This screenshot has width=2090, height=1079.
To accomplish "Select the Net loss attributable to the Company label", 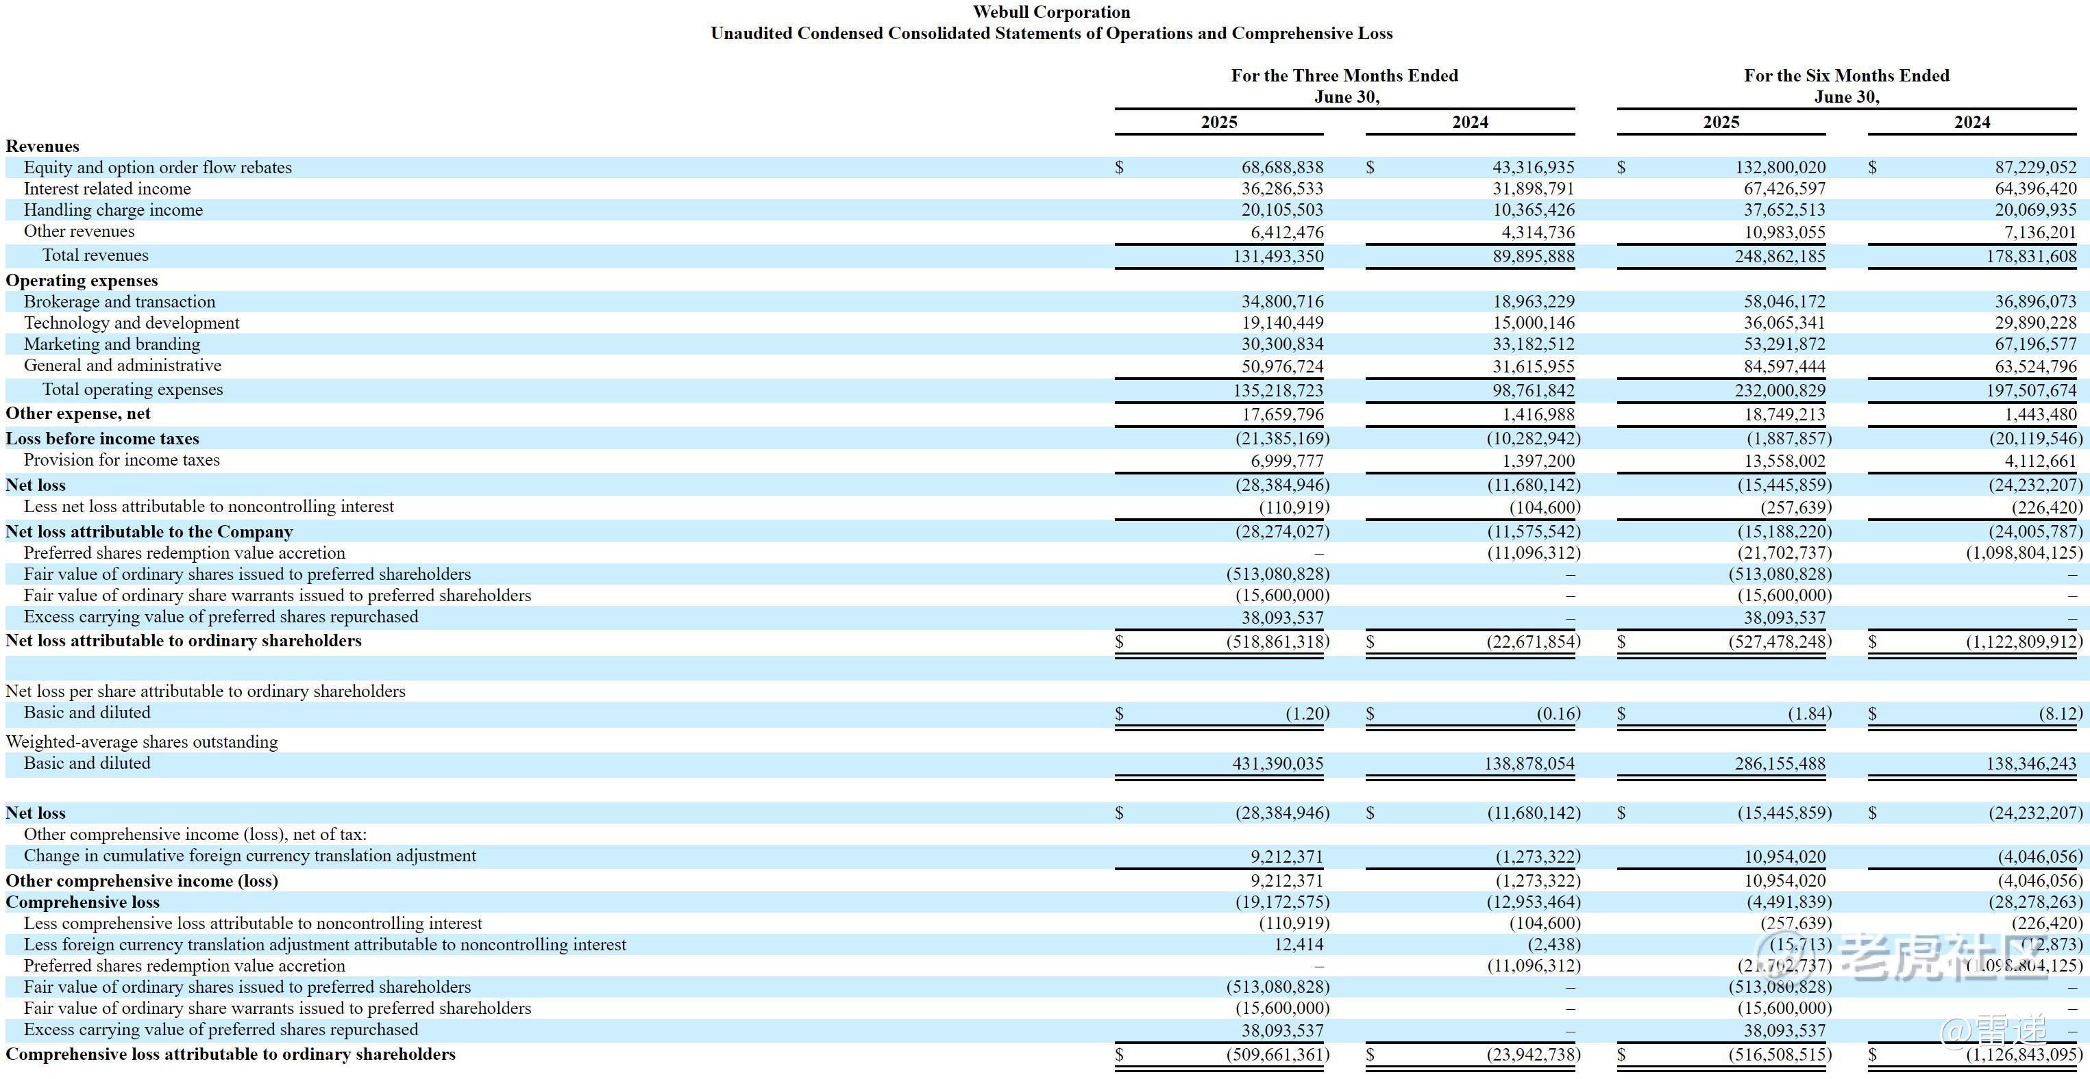I will point(149,532).
